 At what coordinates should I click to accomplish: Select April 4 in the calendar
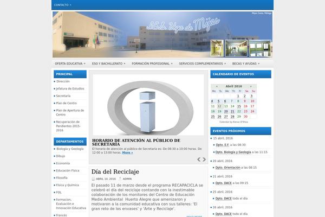pyautogui.click(x=212, y=101)
